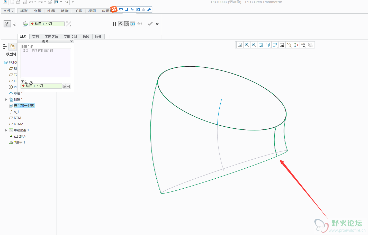This screenshot has height=235, width=368.
Task: Click the fixed geometry surface icon
Action: (x=25, y=24)
